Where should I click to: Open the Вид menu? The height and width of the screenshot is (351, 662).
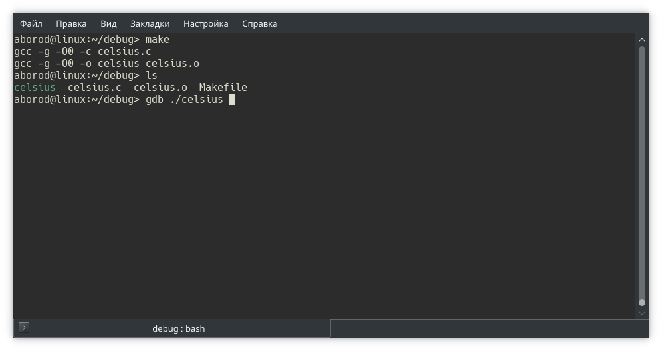pos(108,23)
